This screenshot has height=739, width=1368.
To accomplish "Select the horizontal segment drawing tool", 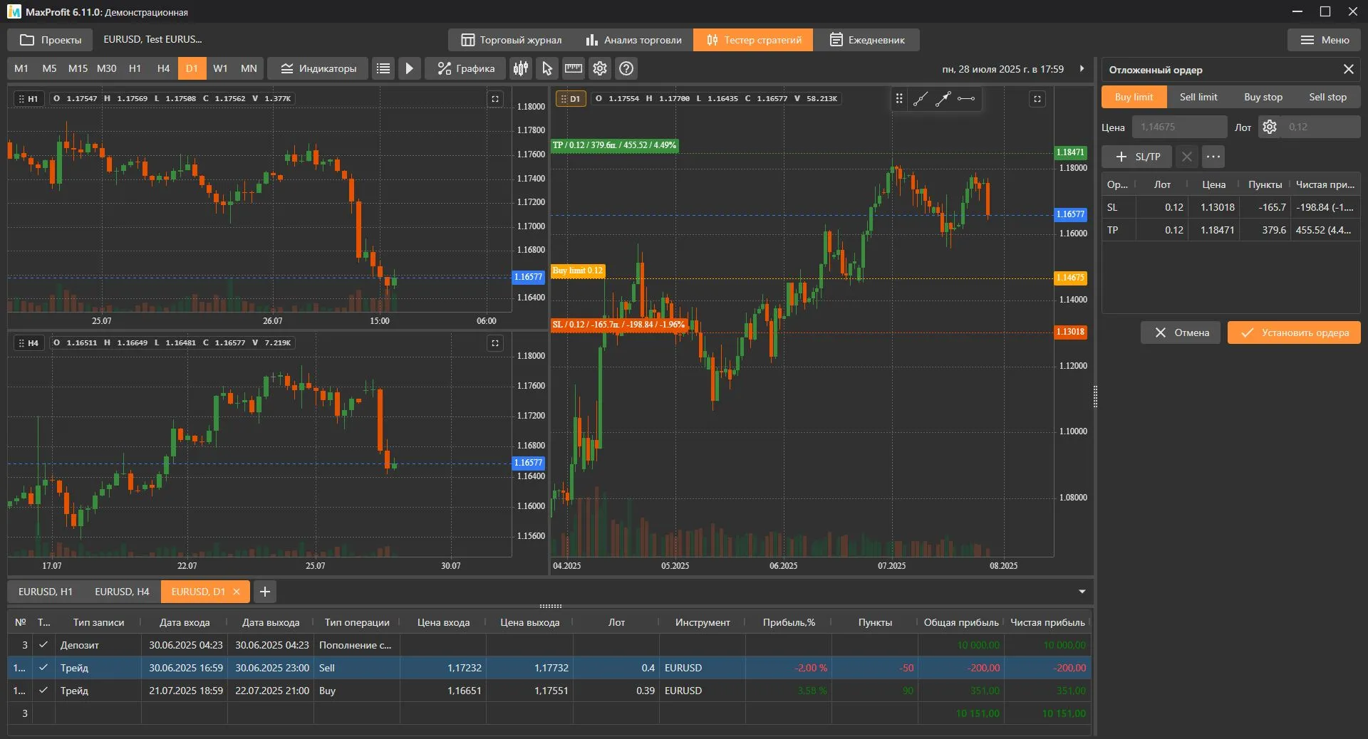I will (966, 99).
